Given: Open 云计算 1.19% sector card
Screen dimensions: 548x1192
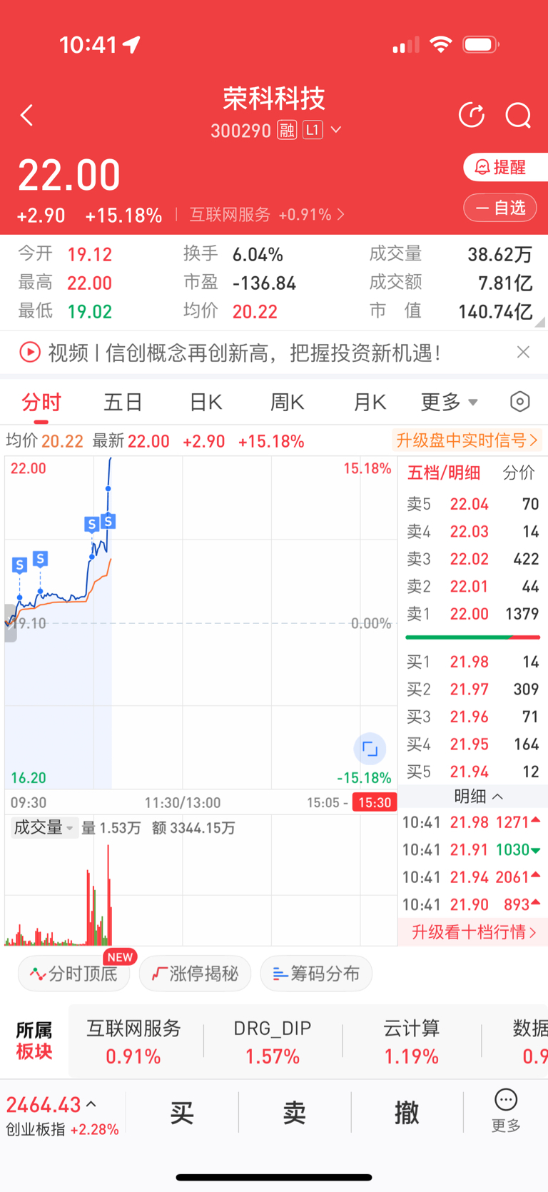Looking at the screenshot, I should [412, 1042].
